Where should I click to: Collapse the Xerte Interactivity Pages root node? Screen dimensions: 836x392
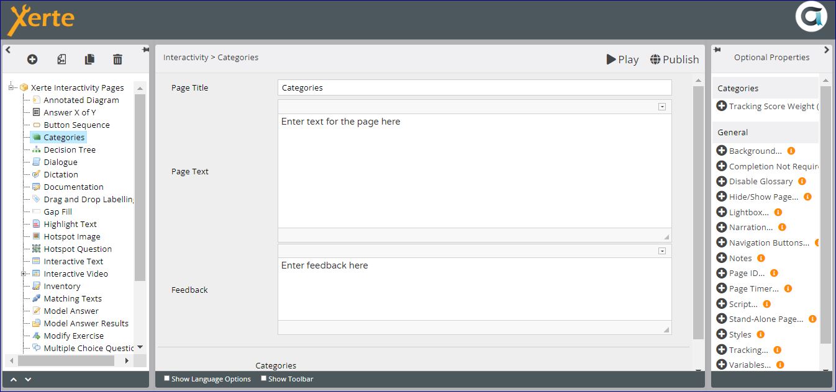tap(11, 87)
